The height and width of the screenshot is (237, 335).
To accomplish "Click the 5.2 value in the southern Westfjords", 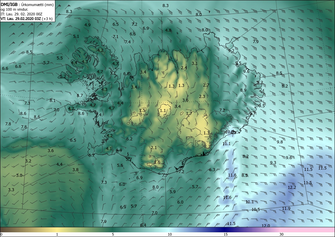I will pos(63,76).
